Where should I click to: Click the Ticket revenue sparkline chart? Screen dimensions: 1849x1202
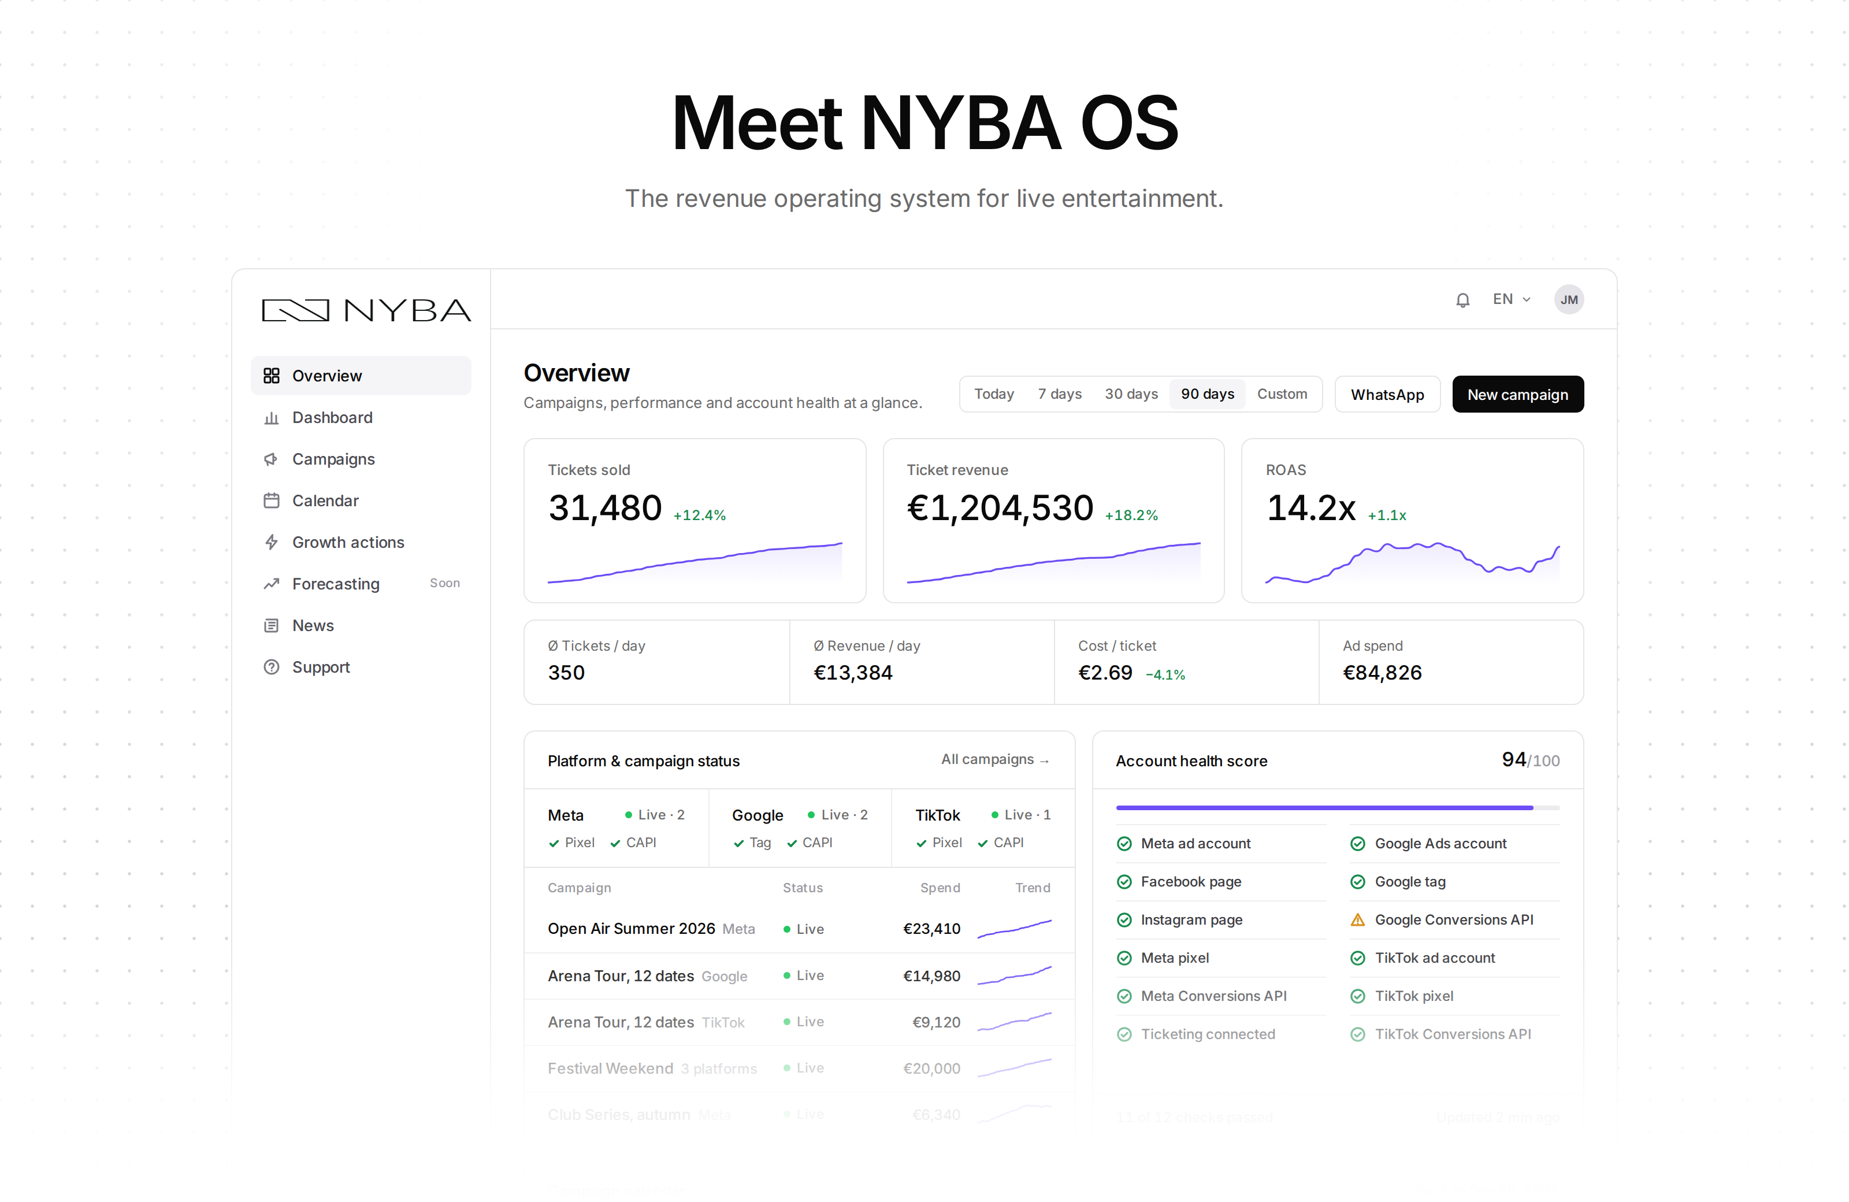pyautogui.click(x=1053, y=562)
